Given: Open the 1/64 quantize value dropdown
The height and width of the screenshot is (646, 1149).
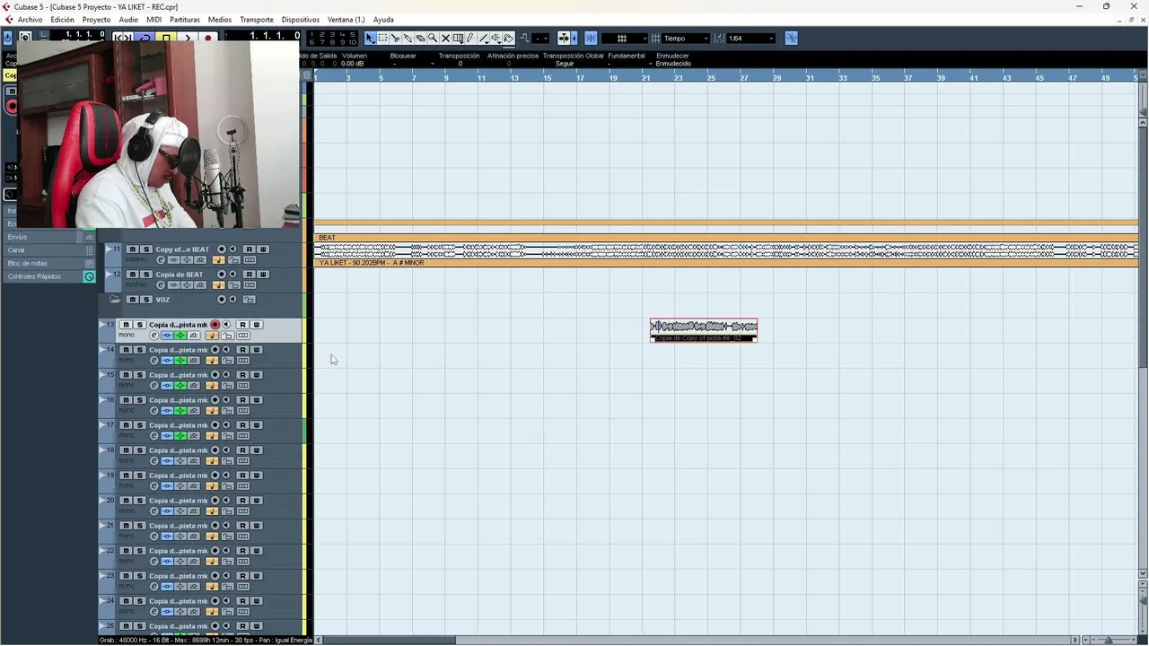Looking at the screenshot, I should pos(749,38).
